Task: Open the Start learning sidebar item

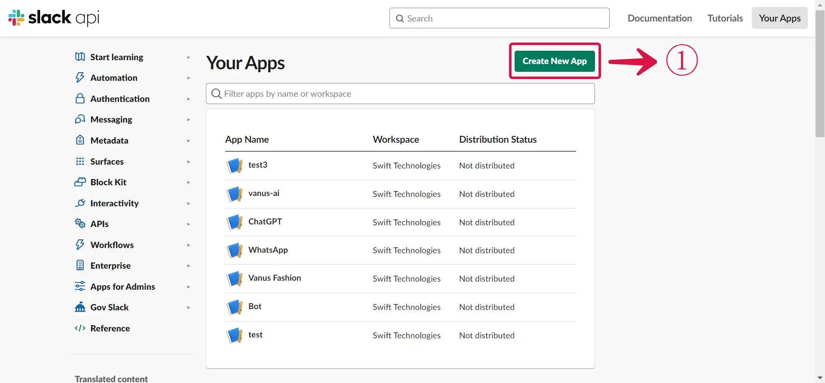Action: point(117,57)
